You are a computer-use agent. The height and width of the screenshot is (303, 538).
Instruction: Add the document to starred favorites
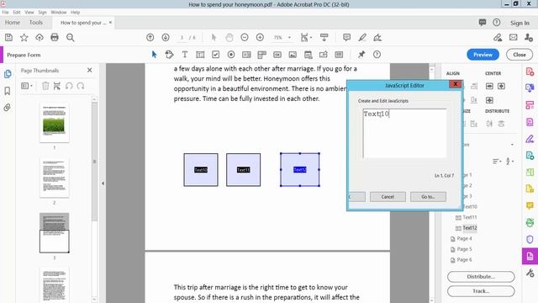(x=24, y=37)
